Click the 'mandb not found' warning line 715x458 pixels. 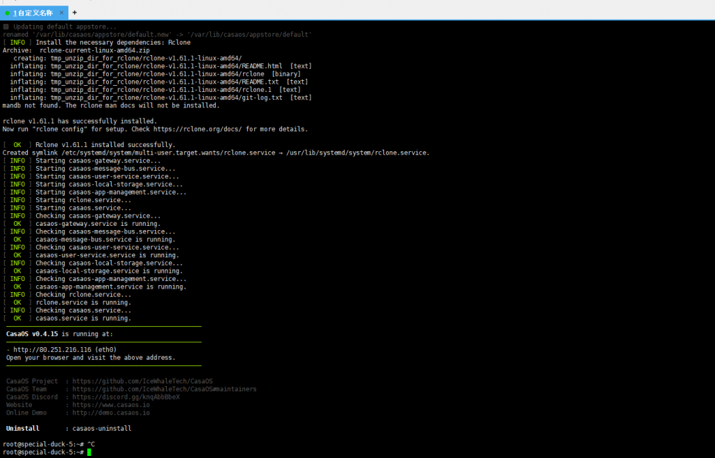click(x=110, y=105)
